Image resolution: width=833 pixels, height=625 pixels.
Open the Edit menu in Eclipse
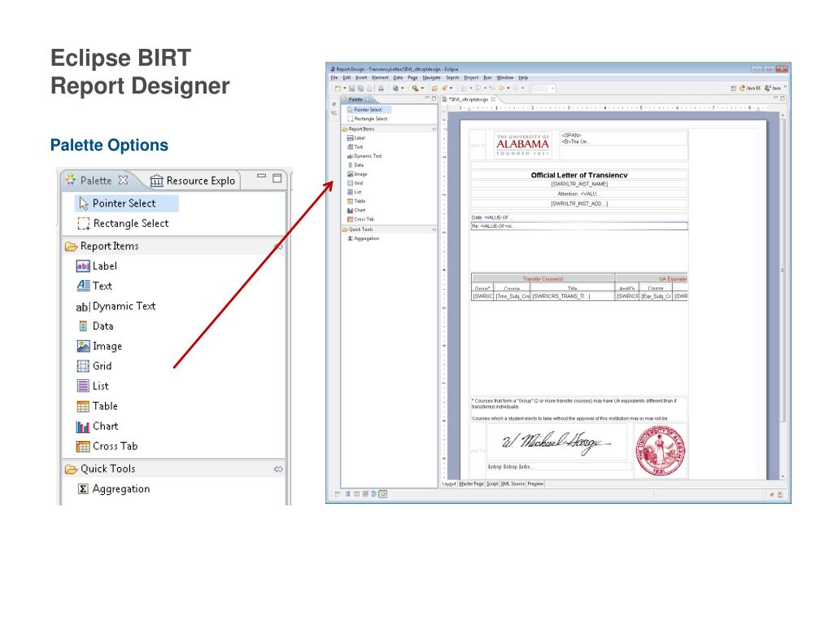click(x=347, y=77)
